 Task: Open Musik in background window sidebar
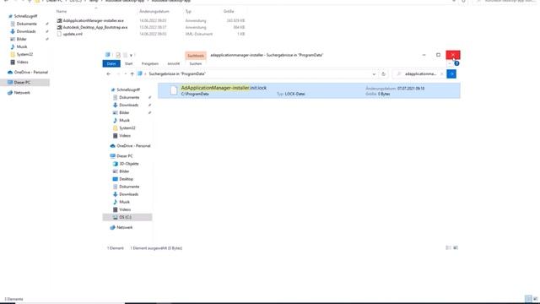click(22, 46)
